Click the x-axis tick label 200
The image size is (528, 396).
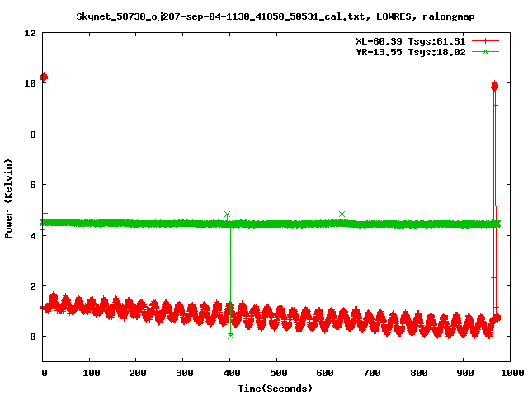138,373
